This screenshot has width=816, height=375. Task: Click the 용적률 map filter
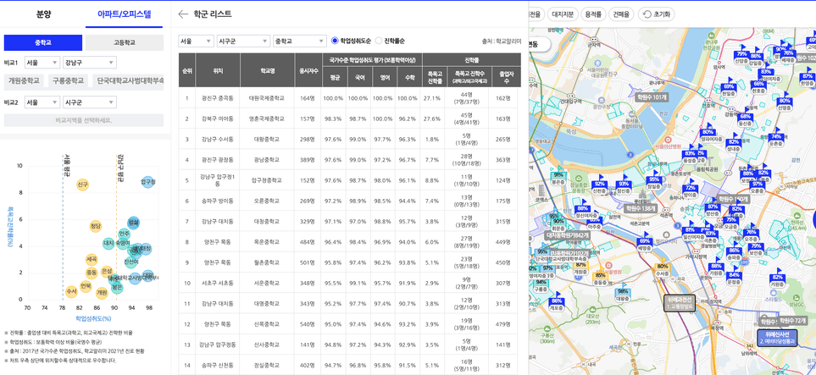(594, 14)
